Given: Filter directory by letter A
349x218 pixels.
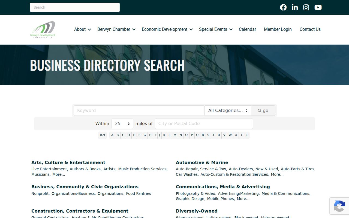Looking at the screenshot, I should coord(112,135).
